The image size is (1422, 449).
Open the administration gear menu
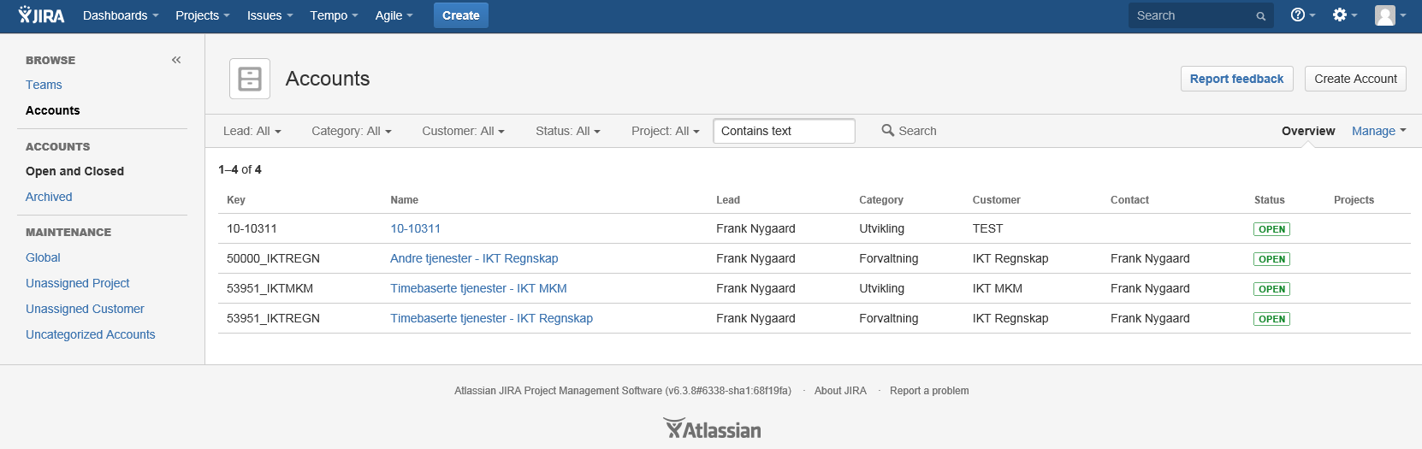tap(1344, 15)
